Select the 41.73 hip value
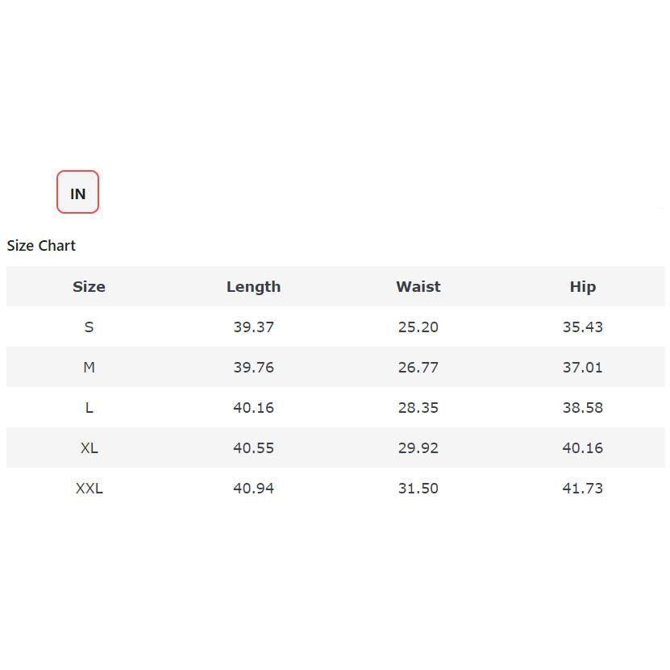 click(582, 489)
